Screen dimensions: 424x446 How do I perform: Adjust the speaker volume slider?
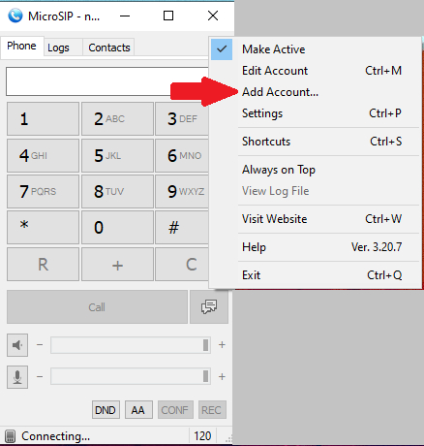tap(131, 345)
